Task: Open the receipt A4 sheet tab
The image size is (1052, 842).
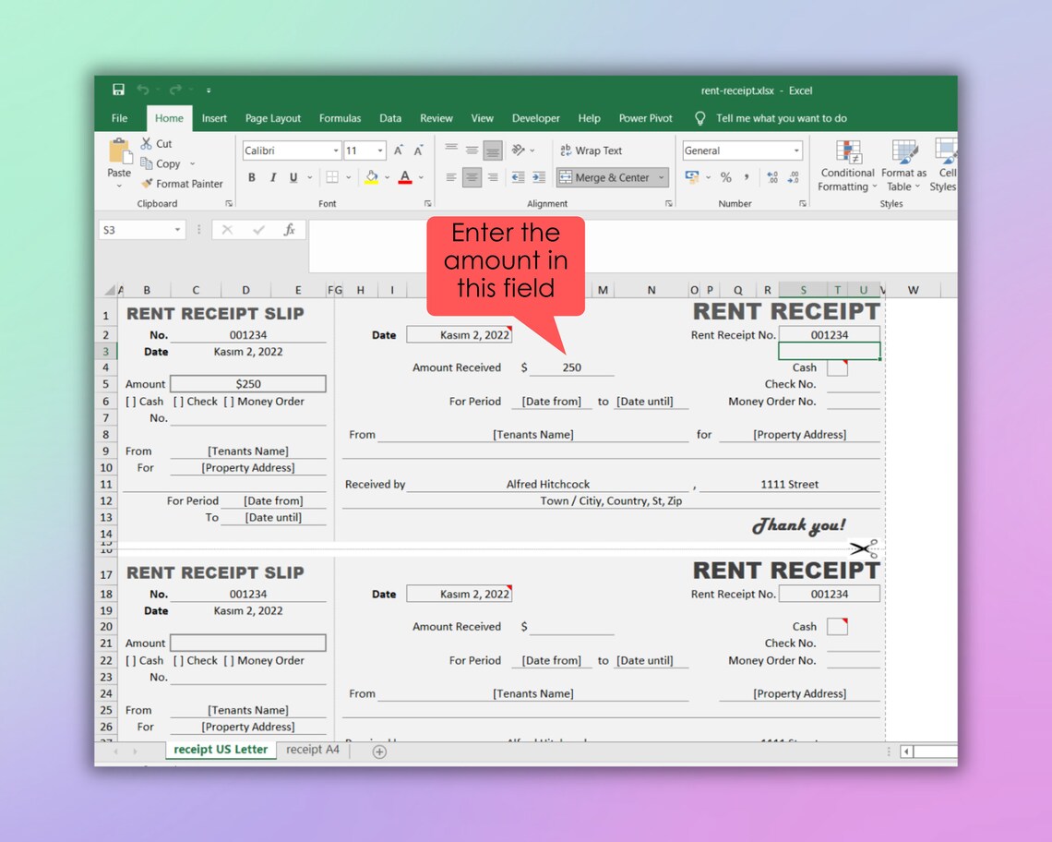Action: [312, 750]
